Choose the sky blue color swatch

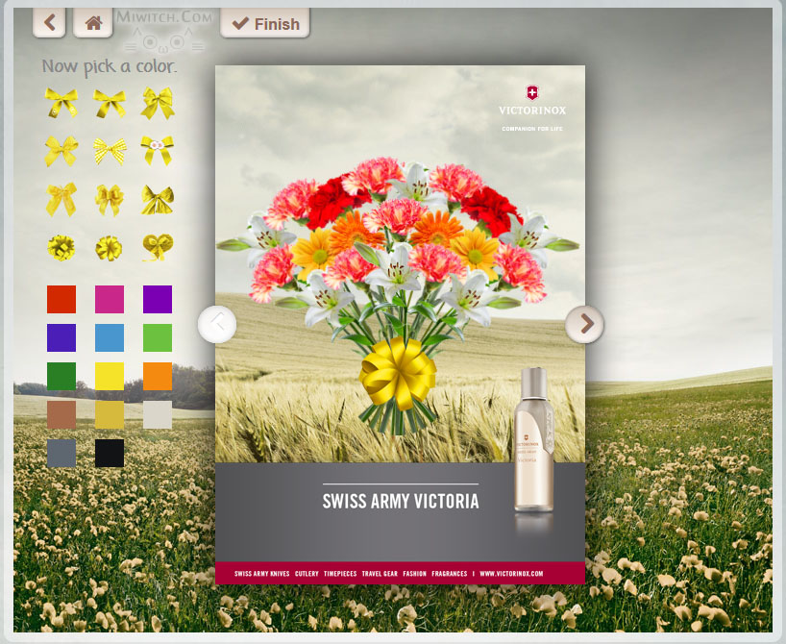coord(110,337)
